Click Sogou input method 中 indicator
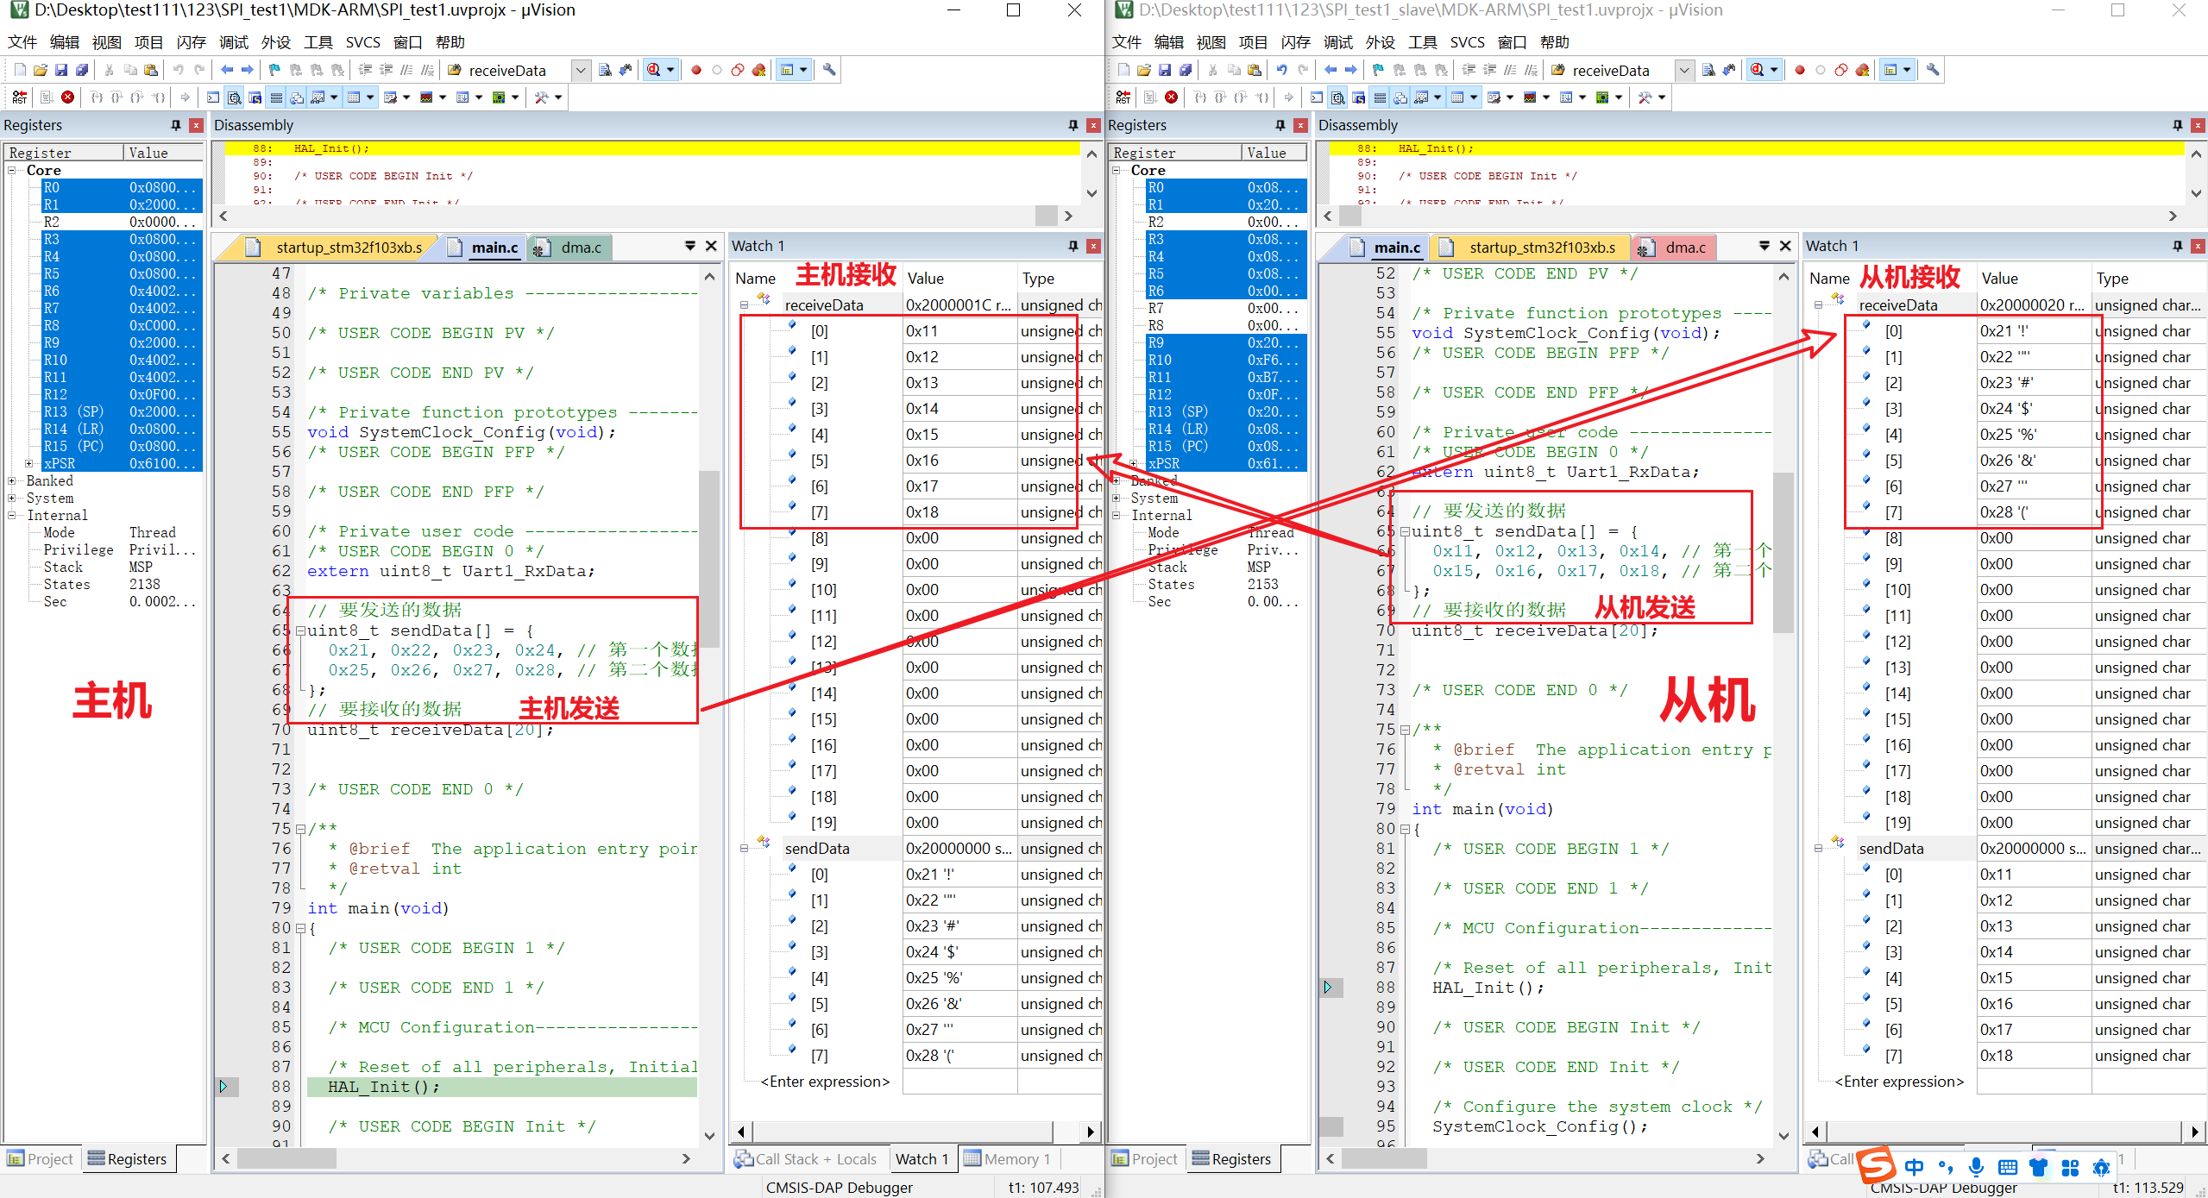This screenshot has height=1198, width=2208. click(x=1914, y=1168)
